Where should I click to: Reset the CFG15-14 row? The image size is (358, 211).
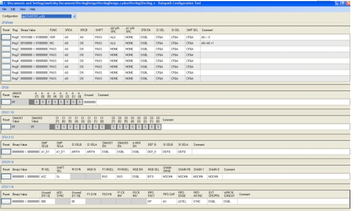[6, 176]
